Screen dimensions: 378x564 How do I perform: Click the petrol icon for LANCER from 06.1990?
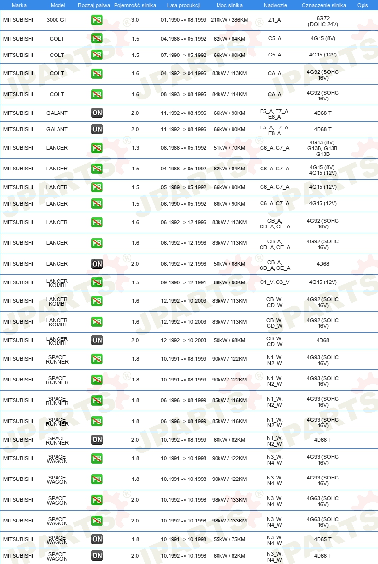click(x=97, y=204)
